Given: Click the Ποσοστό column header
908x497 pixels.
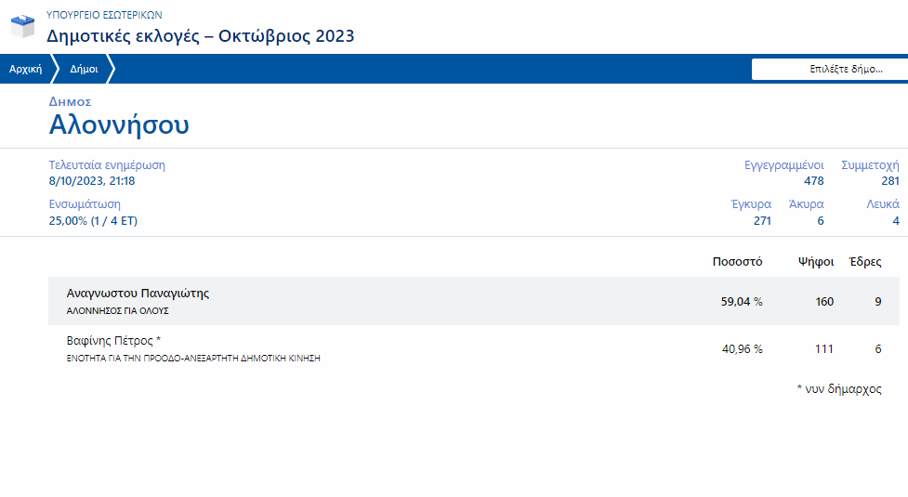Looking at the screenshot, I should click(737, 262).
